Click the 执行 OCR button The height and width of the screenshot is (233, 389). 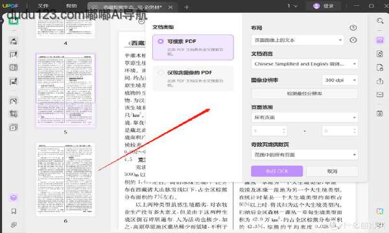pyautogui.click(x=277, y=171)
